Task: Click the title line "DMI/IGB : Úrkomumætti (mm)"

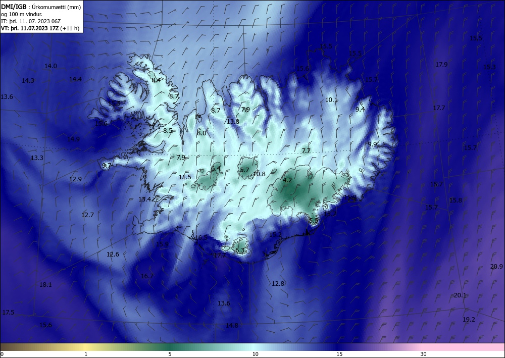Action: pyautogui.click(x=41, y=7)
